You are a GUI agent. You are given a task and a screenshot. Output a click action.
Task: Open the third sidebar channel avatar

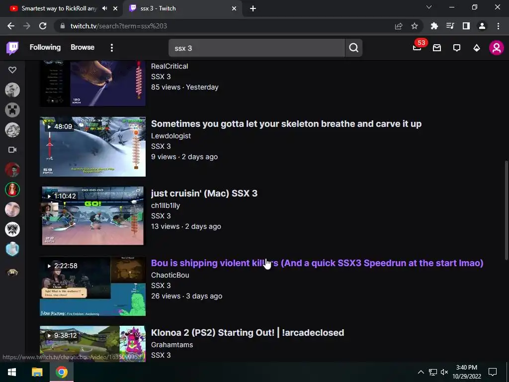pyautogui.click(x=12, y=130)
